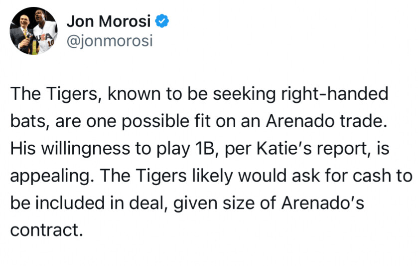This screenshot has width=418, height=266.
Task: Open the Jon Morosi display name
Action: 109,21
